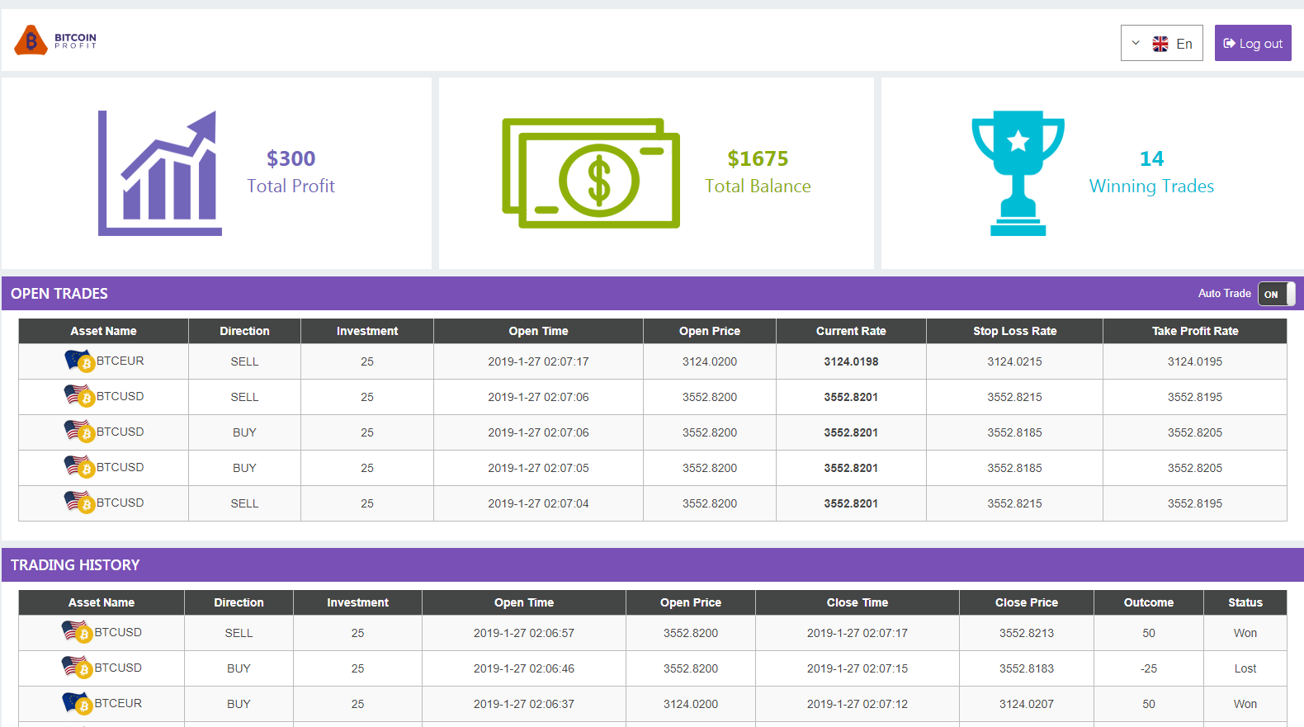Click the BTCEUR flag icon in Trading History
This screenshot has width=1304, height=727.
77,704
